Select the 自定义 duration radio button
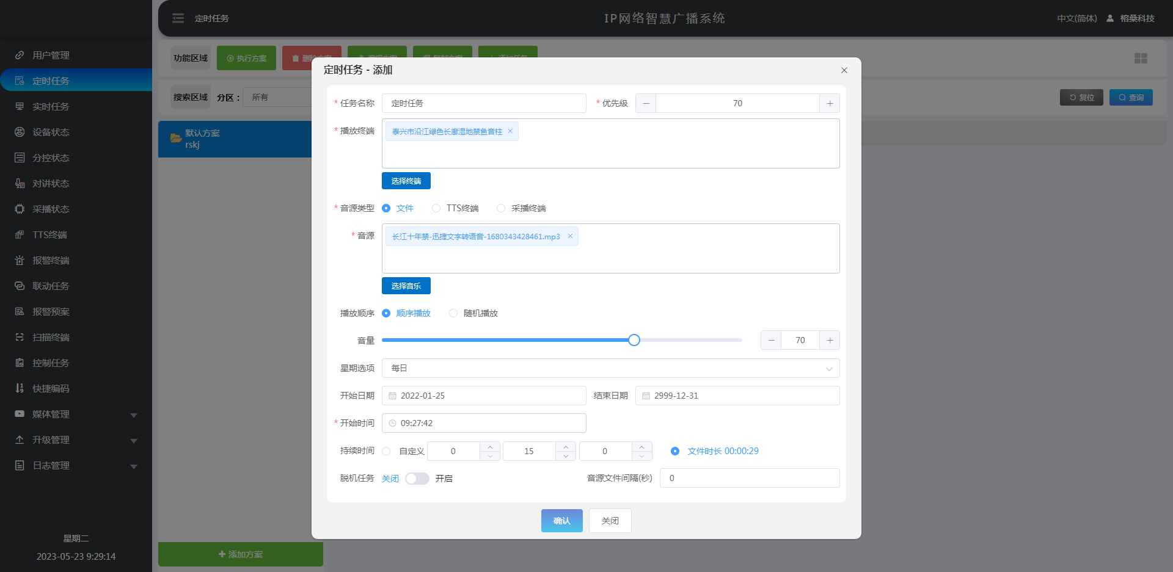 [x=386, y=451]
